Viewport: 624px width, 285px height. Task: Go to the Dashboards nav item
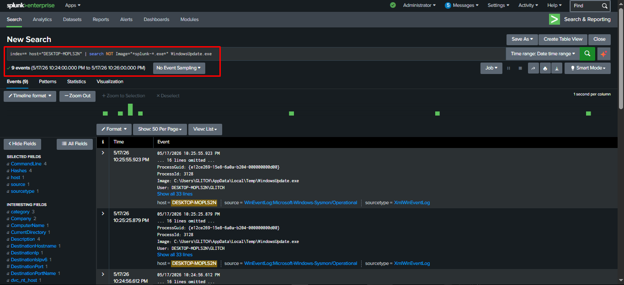pyautogui.click(x=156, y=20)
